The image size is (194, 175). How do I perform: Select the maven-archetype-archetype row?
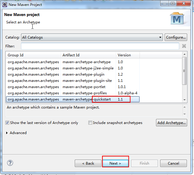(x=73, y=62)
